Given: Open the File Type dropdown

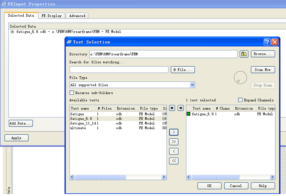Looking at the screenshot, I should click(x=192, y=85).
